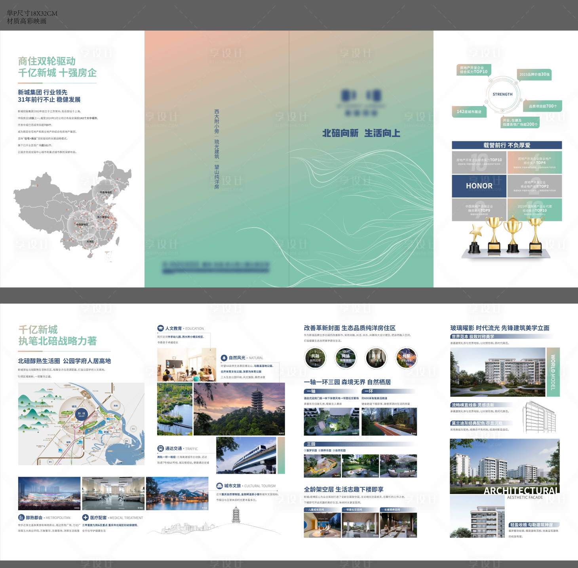
Task: Click the 共活 circular image badge
Action: (x=346, y=358)
